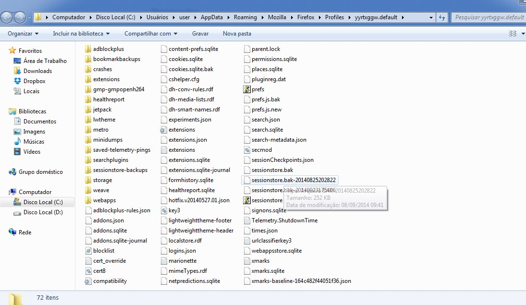Screen dimensions: 526x305
Task: Expand the arrow after Profiles in breadcrumb
Action: coord(349,17)
